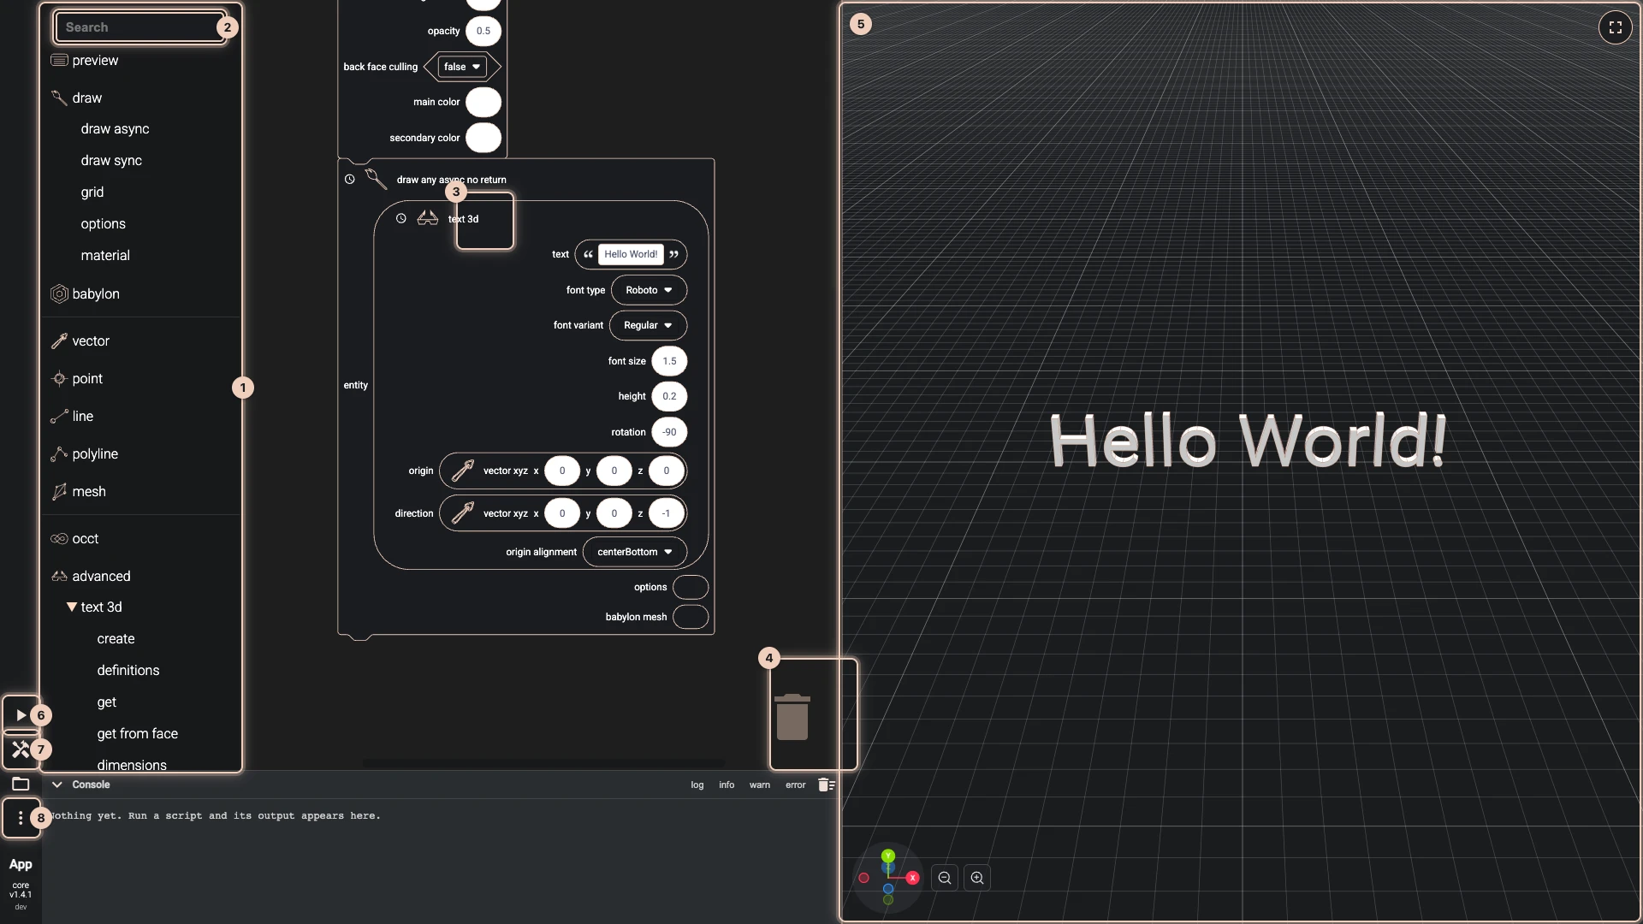This screenshot has width=1643, height=924.
Task: Select get from face item
Action: click(x=137, y=734)
